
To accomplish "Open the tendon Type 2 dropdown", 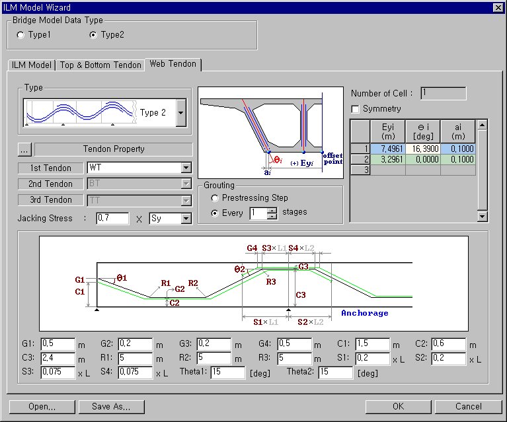I will click(180, 113).
